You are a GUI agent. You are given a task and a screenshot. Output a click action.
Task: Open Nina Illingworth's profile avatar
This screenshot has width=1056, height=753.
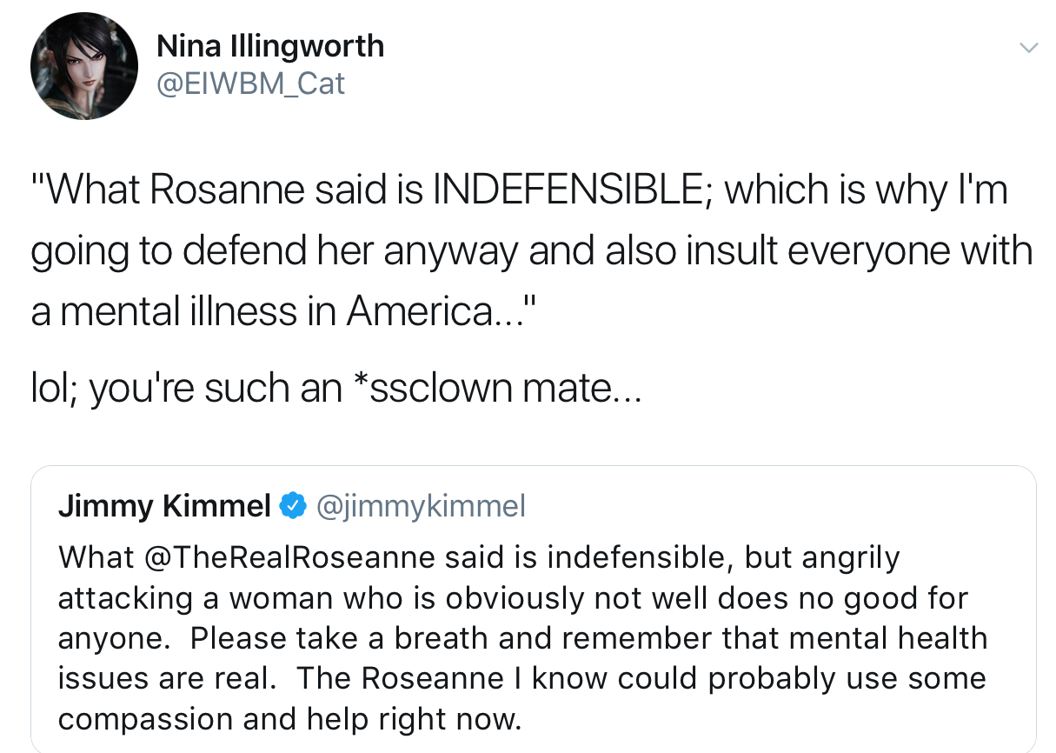pyautogui.click(x=84, y=66)
